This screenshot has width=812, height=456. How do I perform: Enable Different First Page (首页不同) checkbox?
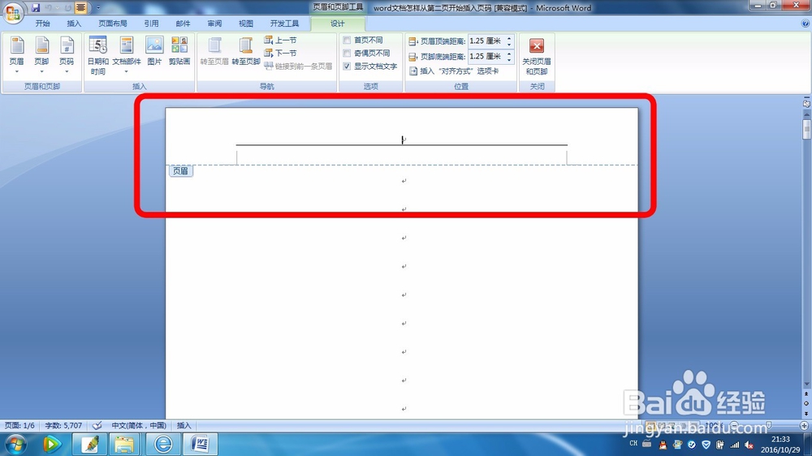347,40
